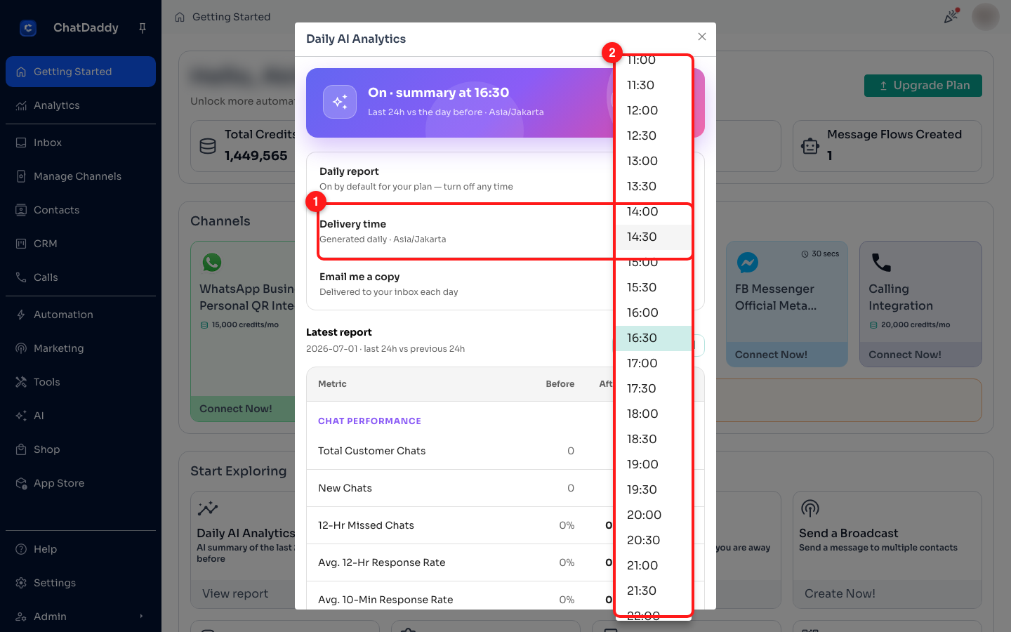Click Connect Now on WhatsApp card
Viewport: 1011px width, 632px height.
coord(235,409)
